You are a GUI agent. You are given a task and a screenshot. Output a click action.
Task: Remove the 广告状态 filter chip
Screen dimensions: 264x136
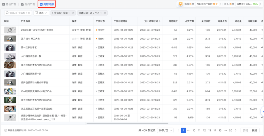click(73, 13)
